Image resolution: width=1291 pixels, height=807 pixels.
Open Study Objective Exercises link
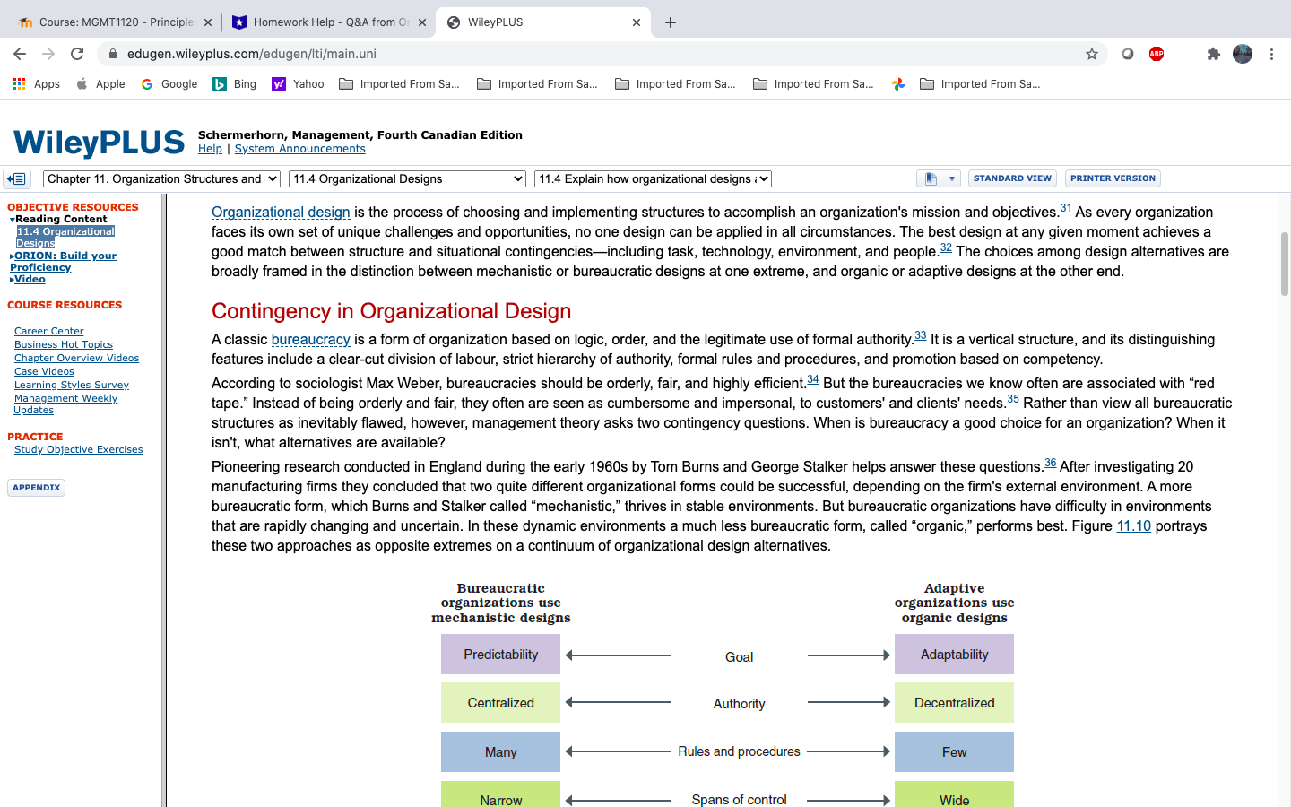point(78,449)
